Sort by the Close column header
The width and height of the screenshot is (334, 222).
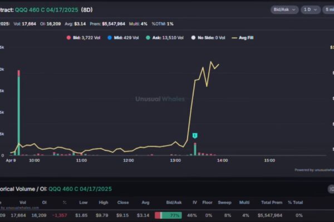(123, 203)
